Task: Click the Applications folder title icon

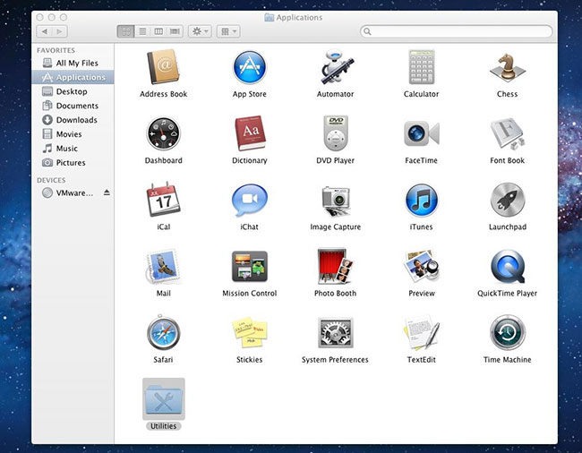Action: 270,17
